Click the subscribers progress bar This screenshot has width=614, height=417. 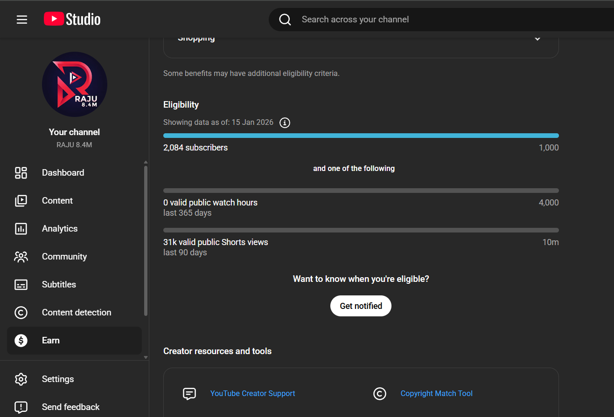pyautogui.click(x=361, y=136)
